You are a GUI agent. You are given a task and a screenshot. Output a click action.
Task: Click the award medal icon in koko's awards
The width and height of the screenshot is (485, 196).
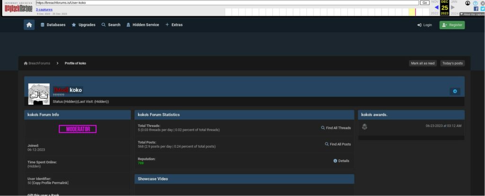(364, 126)
